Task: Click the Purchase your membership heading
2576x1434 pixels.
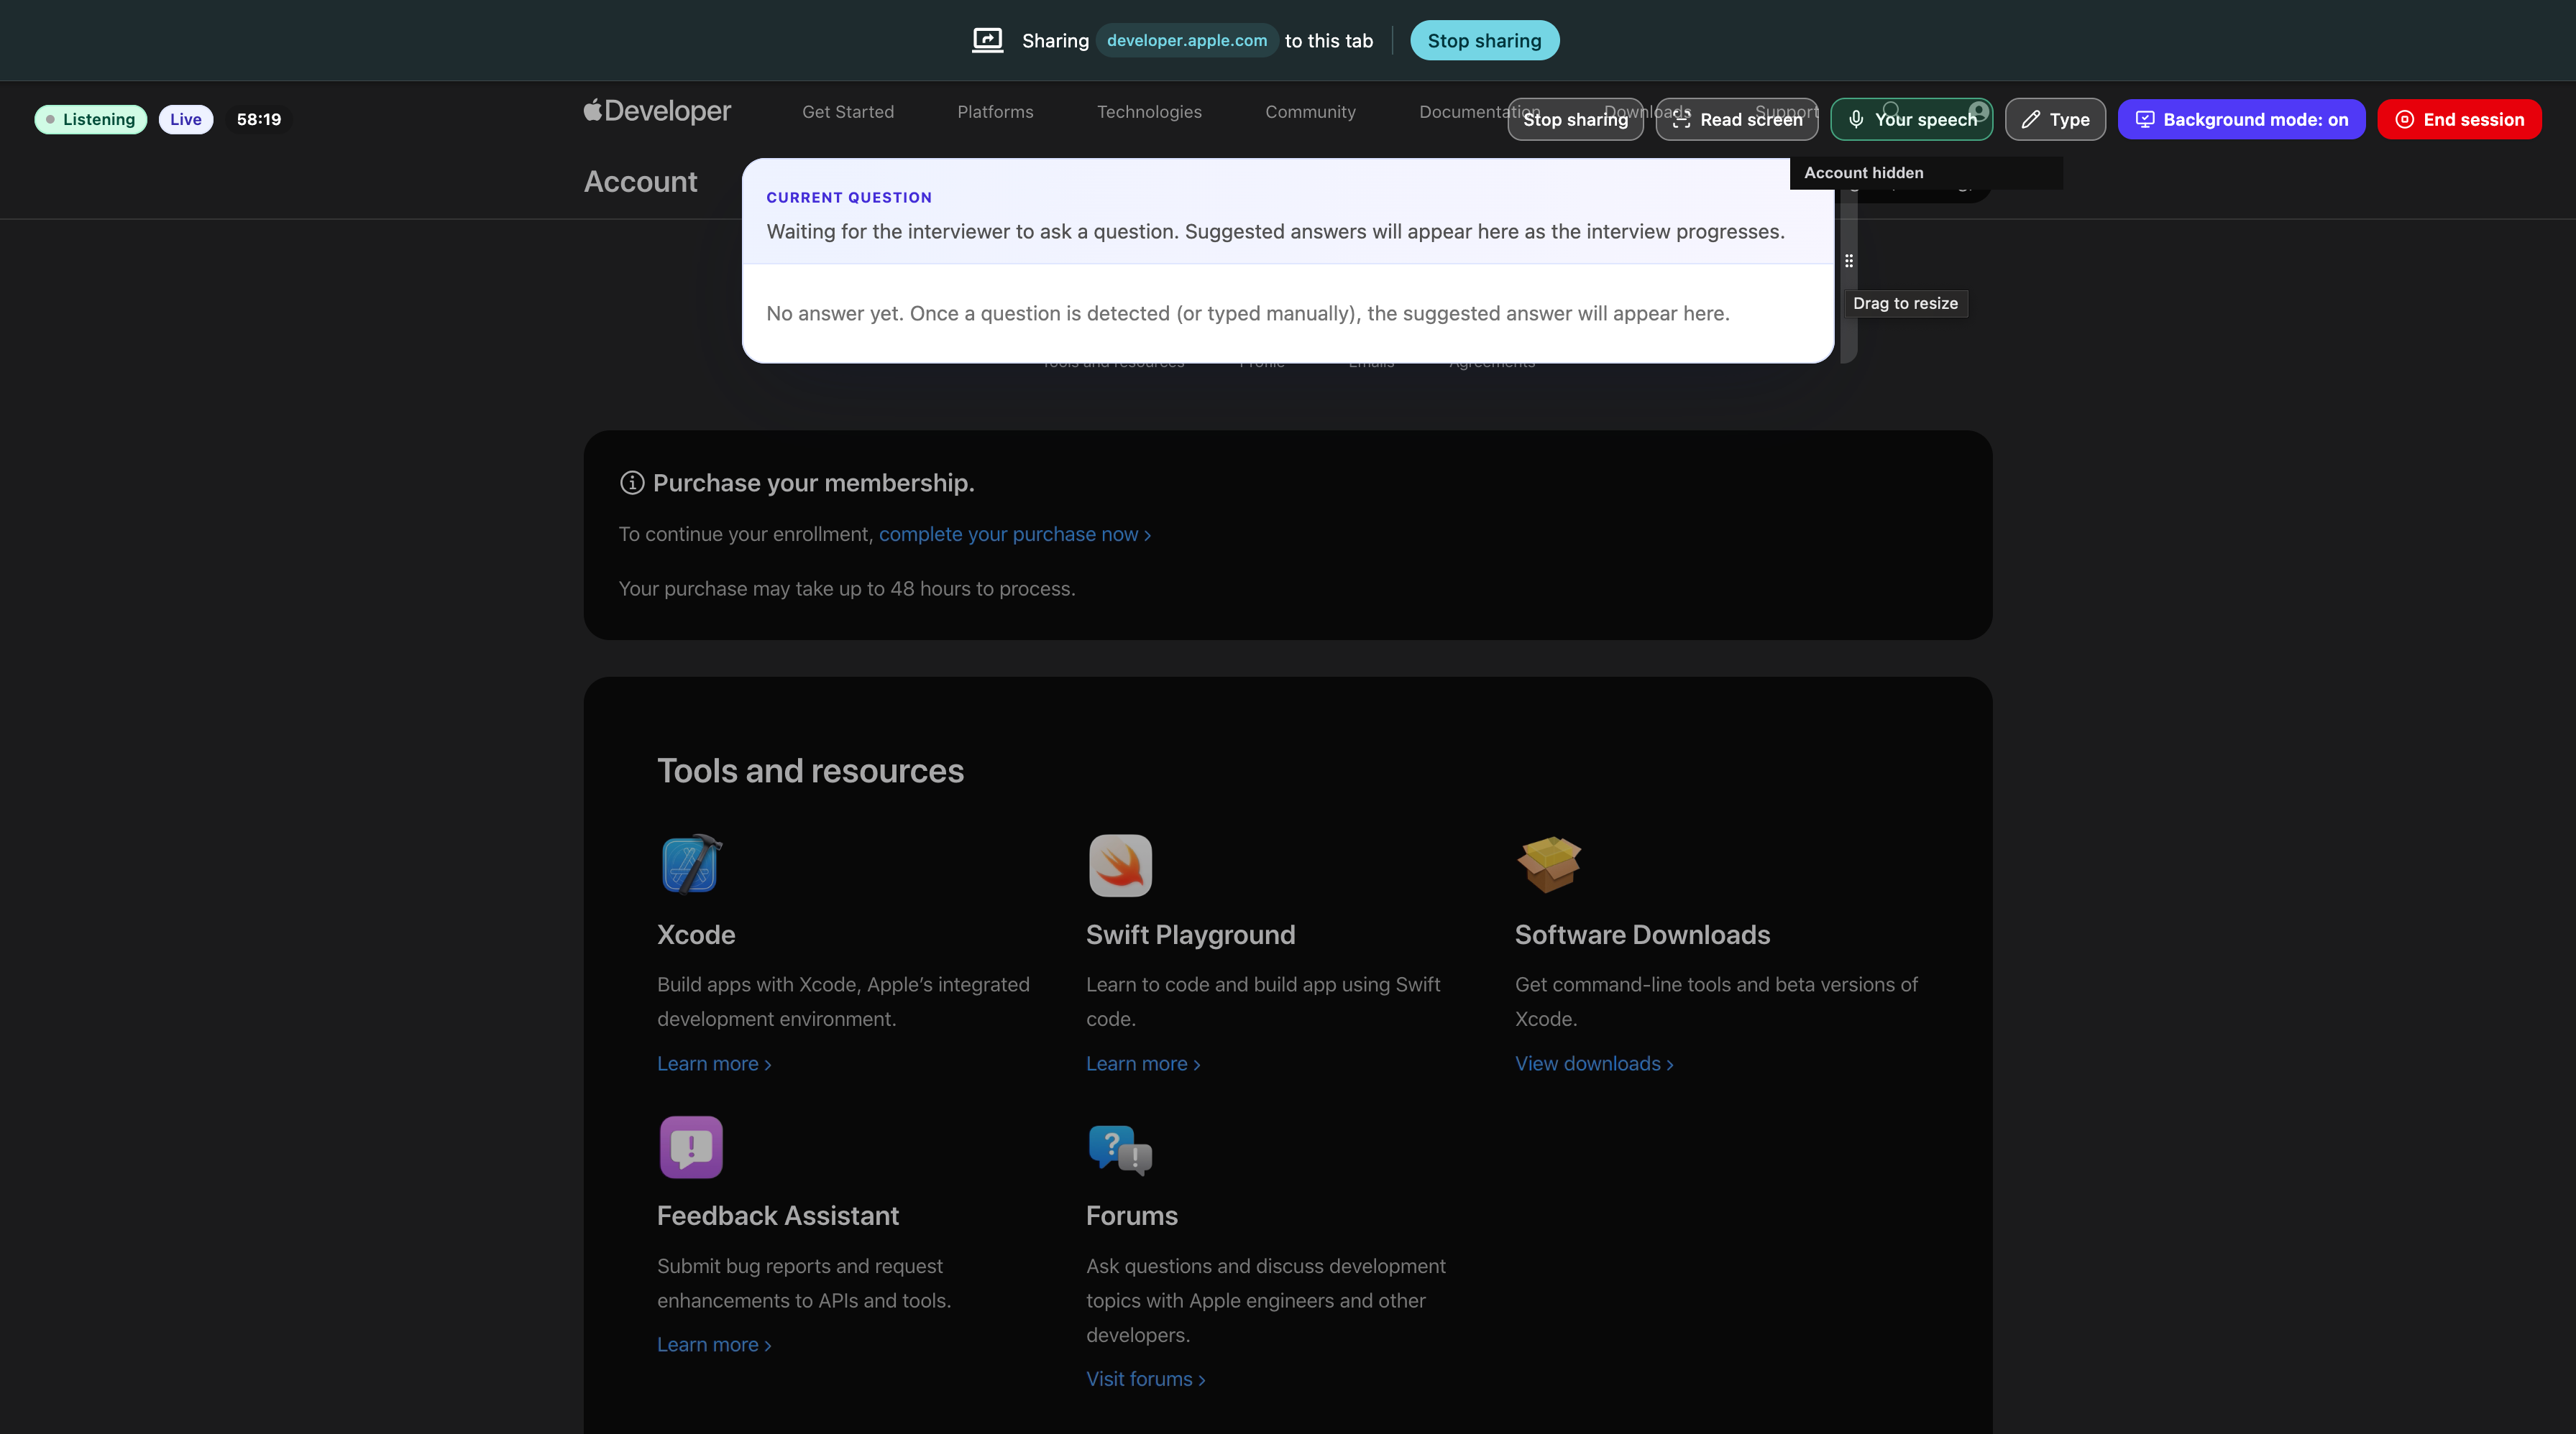Action: [813, 483]
